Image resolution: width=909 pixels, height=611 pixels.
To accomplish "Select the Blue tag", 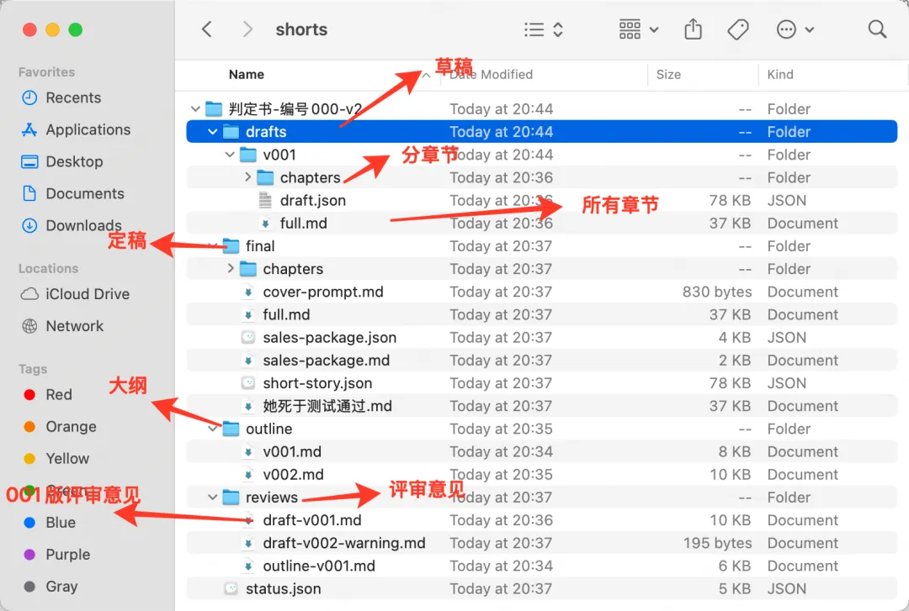I will 50,523.
